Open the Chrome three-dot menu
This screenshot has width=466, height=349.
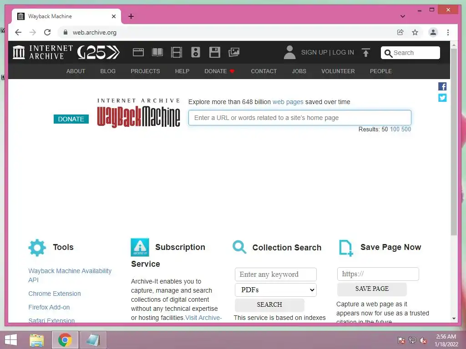pyautogui.click(x=448, y=32)
